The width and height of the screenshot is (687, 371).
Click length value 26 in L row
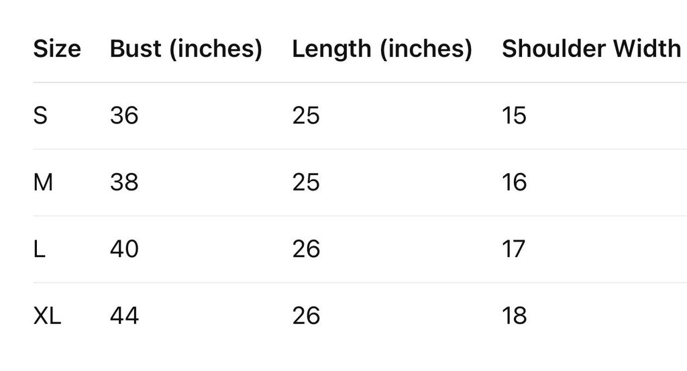click(306, 250)
